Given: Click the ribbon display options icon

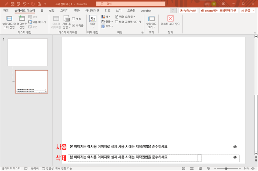Looking at the screenshot, I should coord(224,4).
